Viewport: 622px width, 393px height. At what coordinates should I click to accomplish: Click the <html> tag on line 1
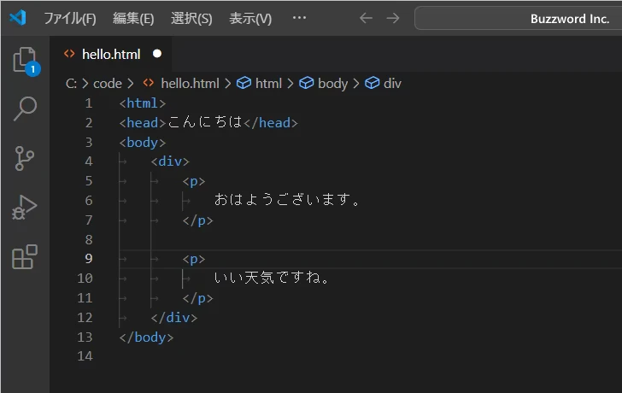coord(143,103)
